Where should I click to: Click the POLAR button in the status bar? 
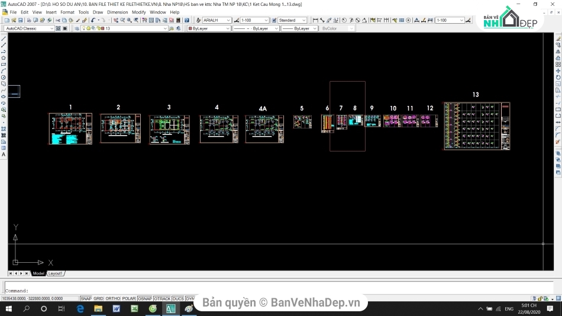pyautogui.click(x=129, y=299)
